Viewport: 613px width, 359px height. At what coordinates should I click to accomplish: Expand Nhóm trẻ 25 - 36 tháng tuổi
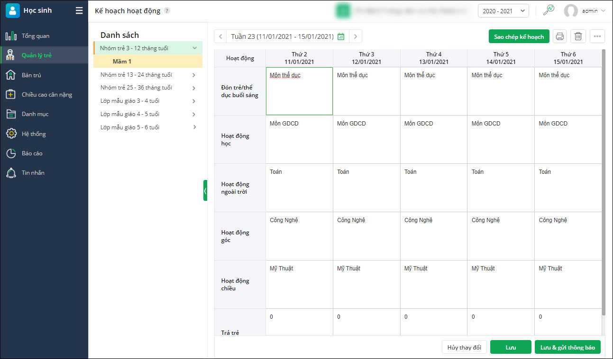tap(194, 88)
